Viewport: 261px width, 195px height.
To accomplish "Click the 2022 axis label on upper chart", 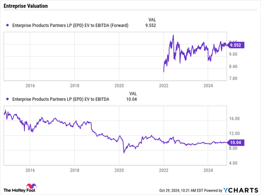I will point(164,86).
